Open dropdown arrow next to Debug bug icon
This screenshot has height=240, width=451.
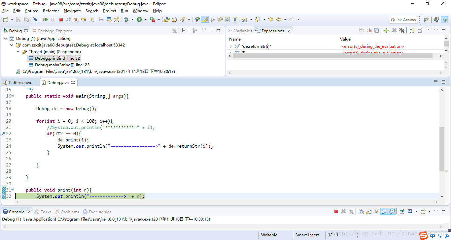point(132,19)
